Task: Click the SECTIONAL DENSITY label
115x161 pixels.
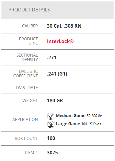Action: pyautogui.click(x=27, y=57)
